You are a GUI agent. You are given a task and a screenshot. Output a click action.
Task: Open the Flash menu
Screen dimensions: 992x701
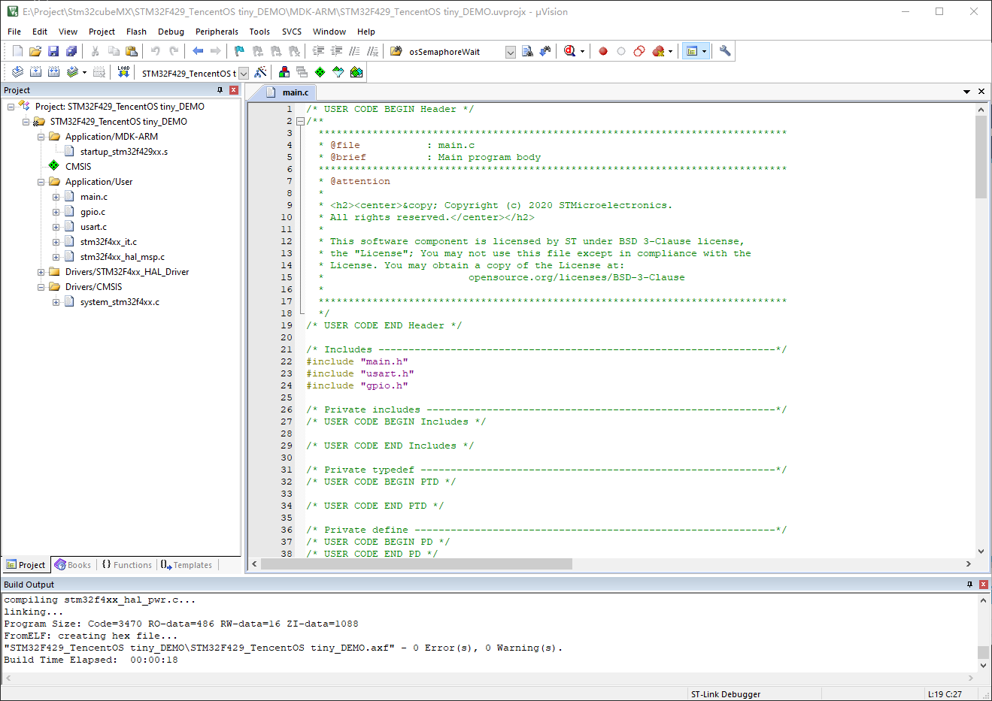(136, 32)
